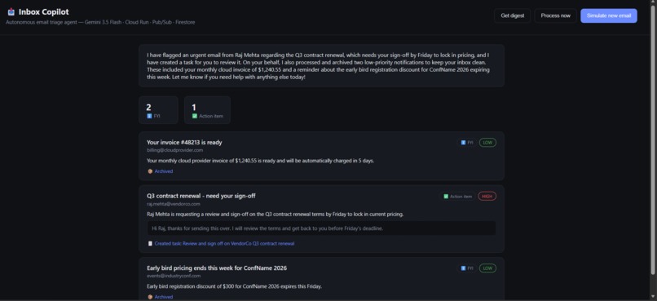This screenshot has height=301, width=657.
Task: Click sender billing@cloudprovider.com
Action: [174, 150]
